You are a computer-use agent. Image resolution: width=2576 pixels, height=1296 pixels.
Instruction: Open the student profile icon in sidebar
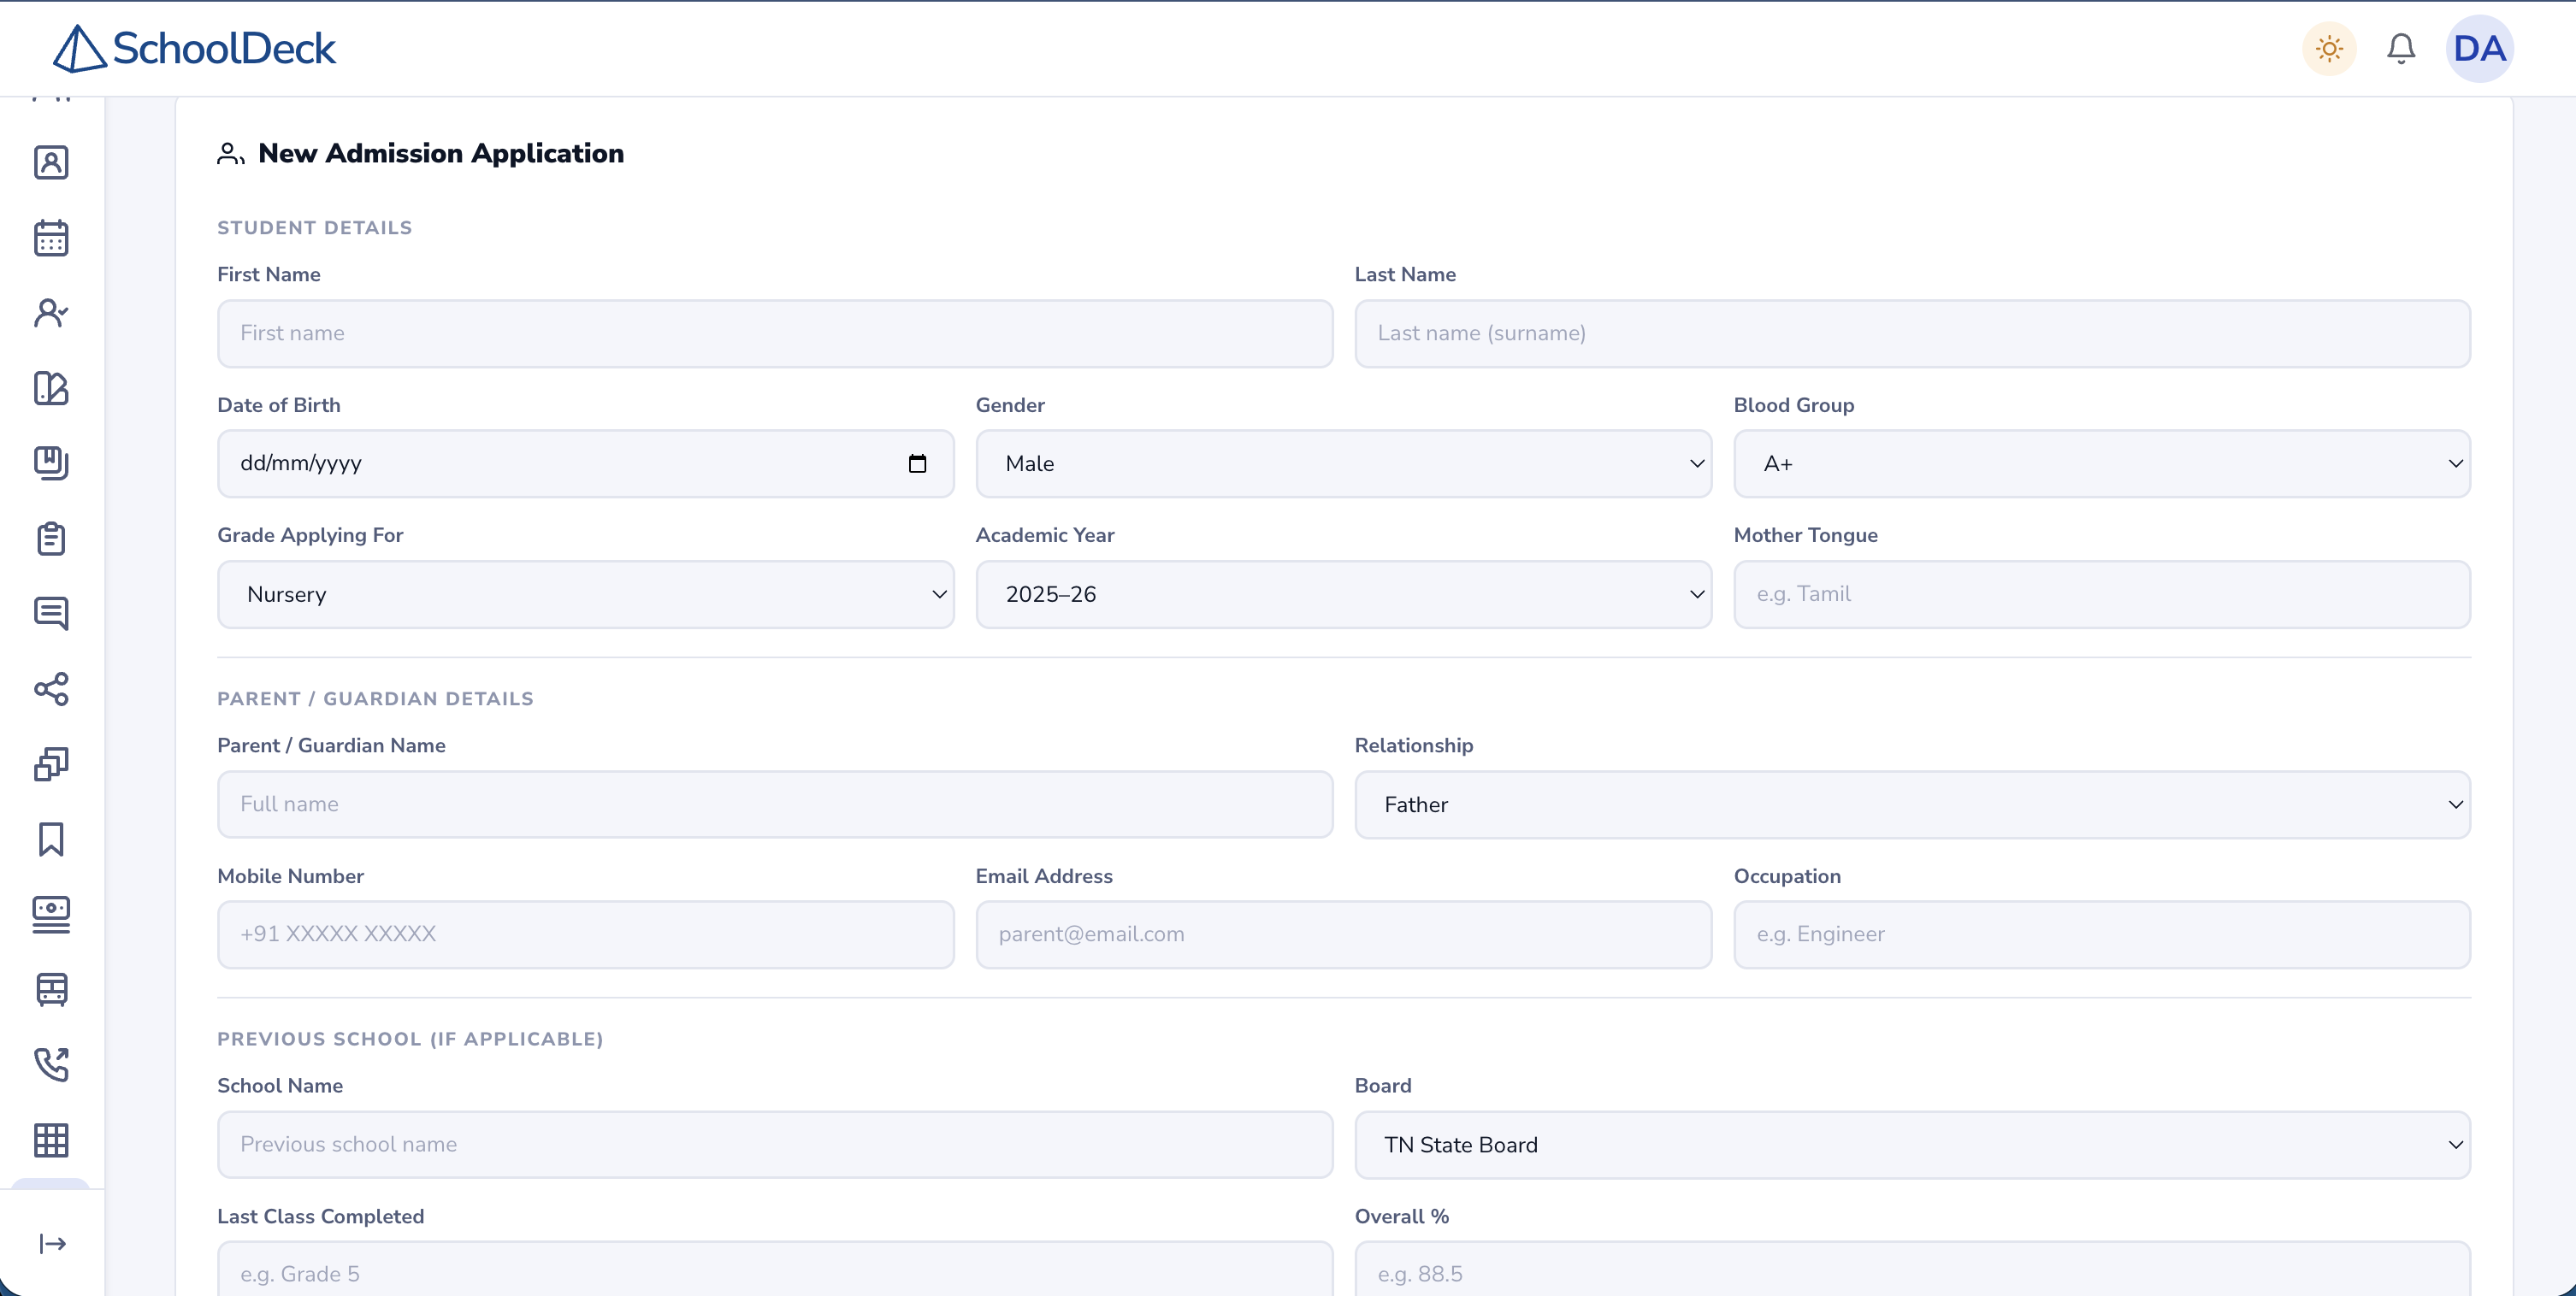pyautogui.click(x=51, y=162)
